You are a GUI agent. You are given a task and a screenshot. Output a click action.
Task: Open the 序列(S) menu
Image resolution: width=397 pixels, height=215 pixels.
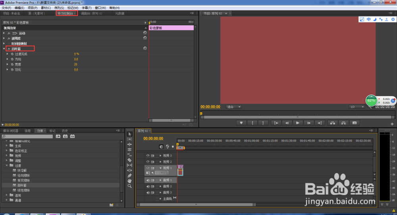point(59,8)
